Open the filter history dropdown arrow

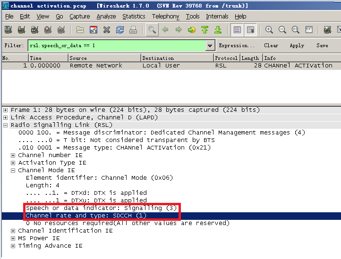[x=210, y=46]
